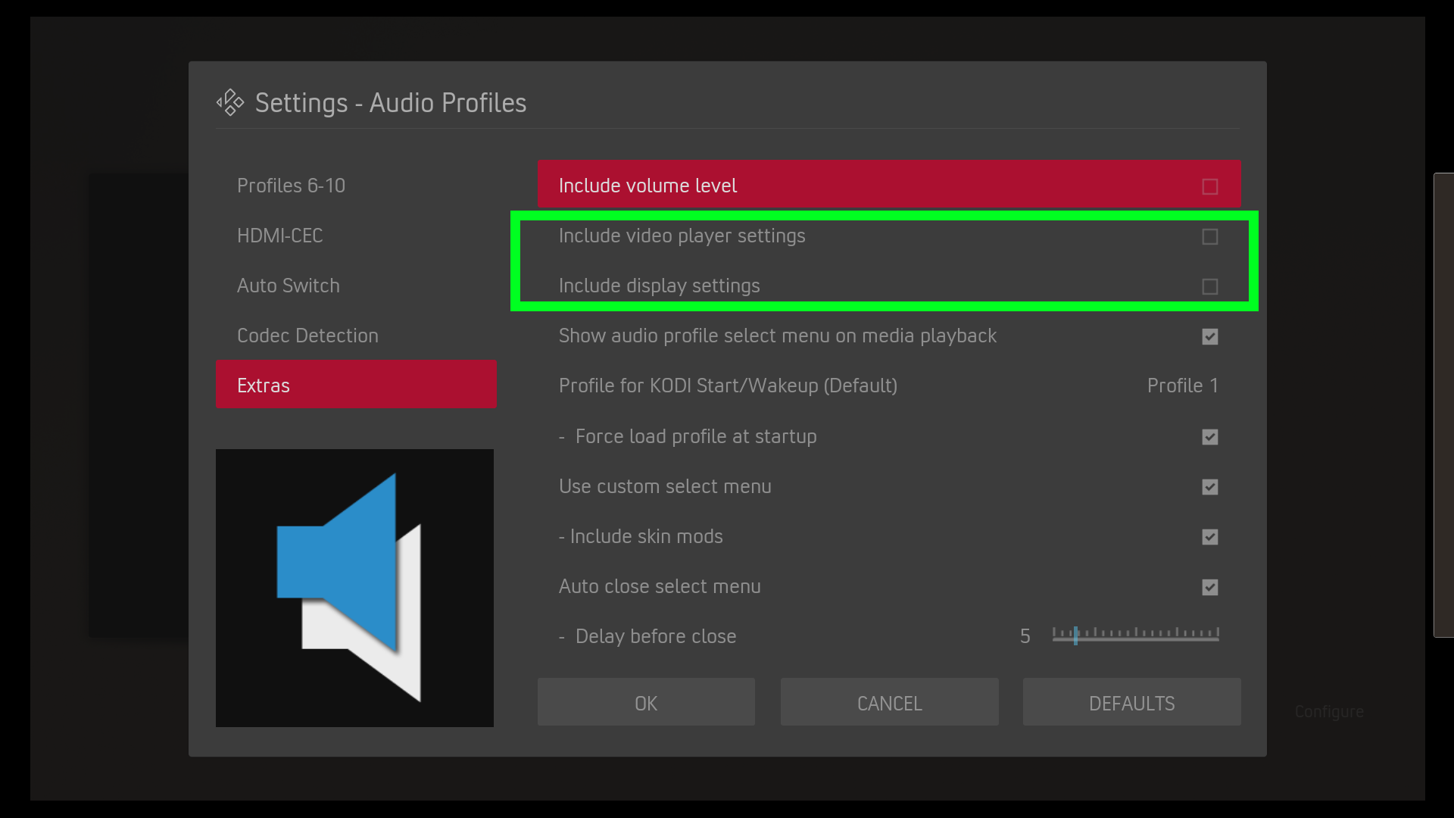Open Profile for KODI Start/Wakeup selector
This screenshot has width=1454, height=818.
click(x=728, y=386)
